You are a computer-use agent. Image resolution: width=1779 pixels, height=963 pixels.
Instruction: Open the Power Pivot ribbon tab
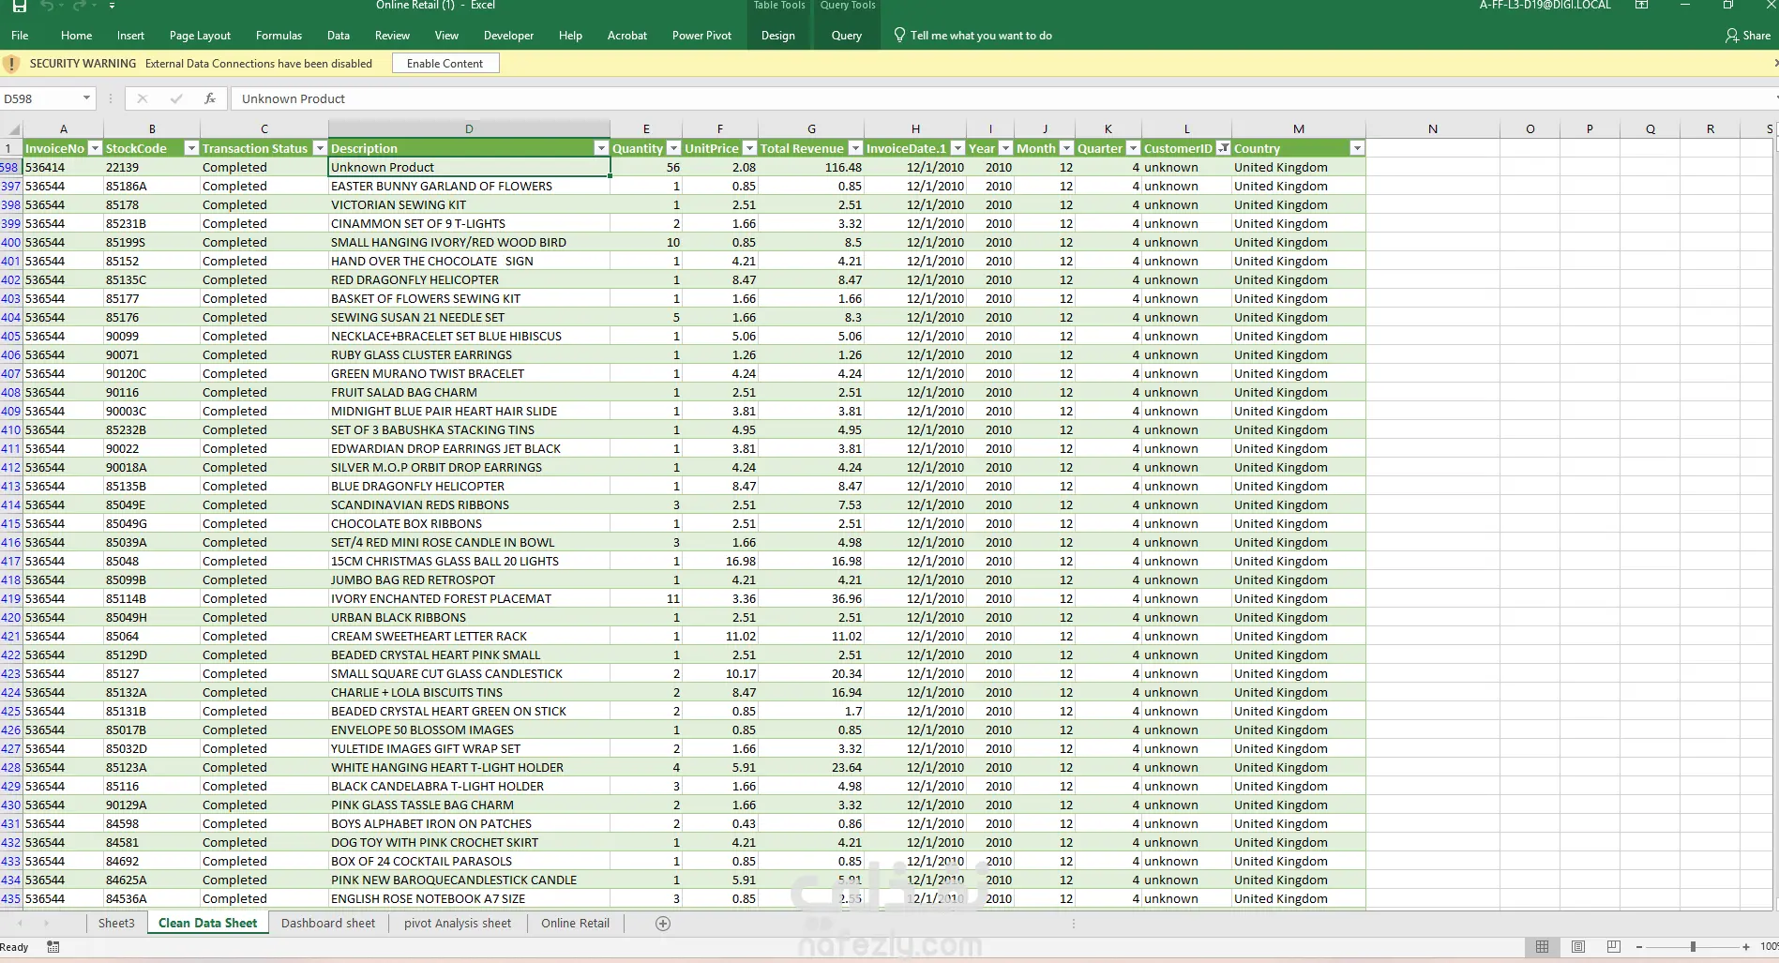(x=701, y=36)
